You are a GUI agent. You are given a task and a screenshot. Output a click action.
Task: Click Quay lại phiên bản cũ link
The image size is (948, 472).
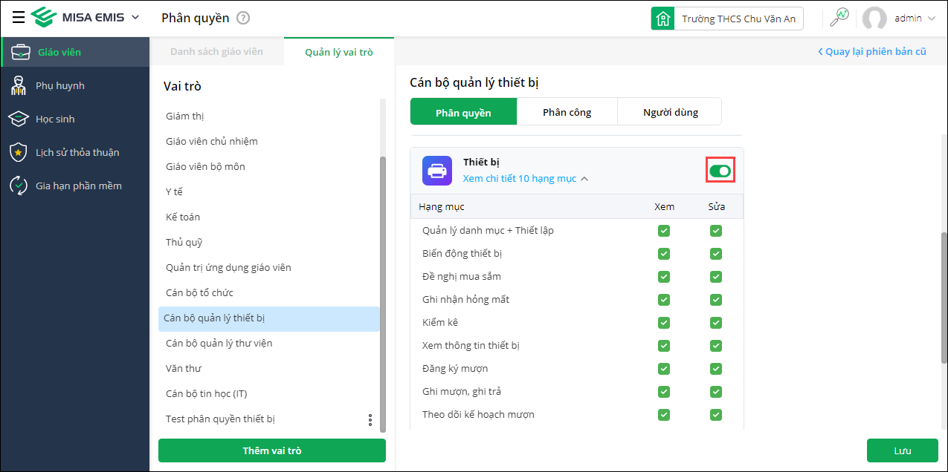[x=871, y=52]
